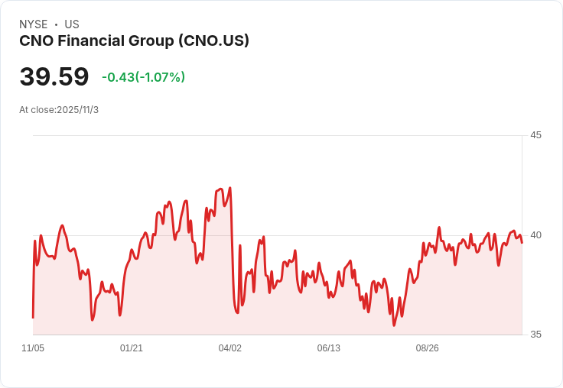The height and width of the screenshot is (388, 563).
Task: Click the NYSE exchange label
Action: pos(34,24)
